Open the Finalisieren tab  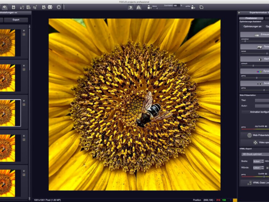point(251,18)
